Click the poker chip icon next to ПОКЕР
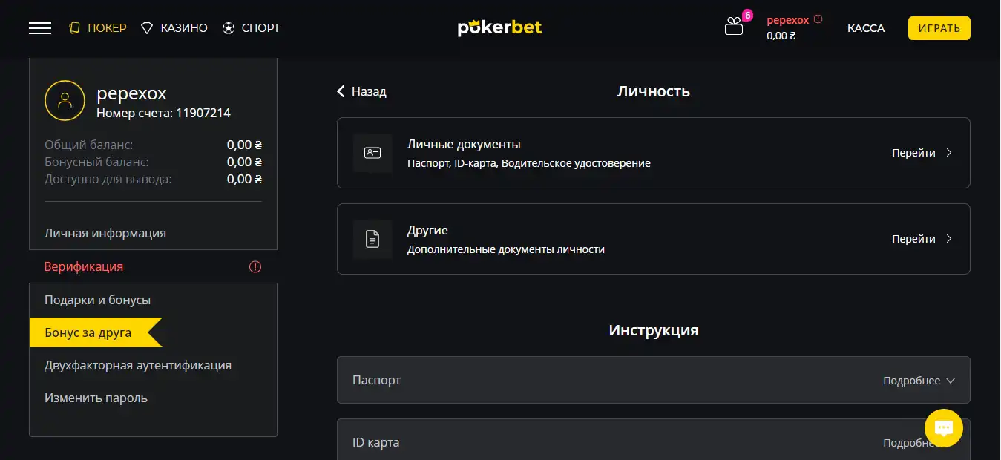Viewport: 1001px width, 460px height. coord(73,27)
